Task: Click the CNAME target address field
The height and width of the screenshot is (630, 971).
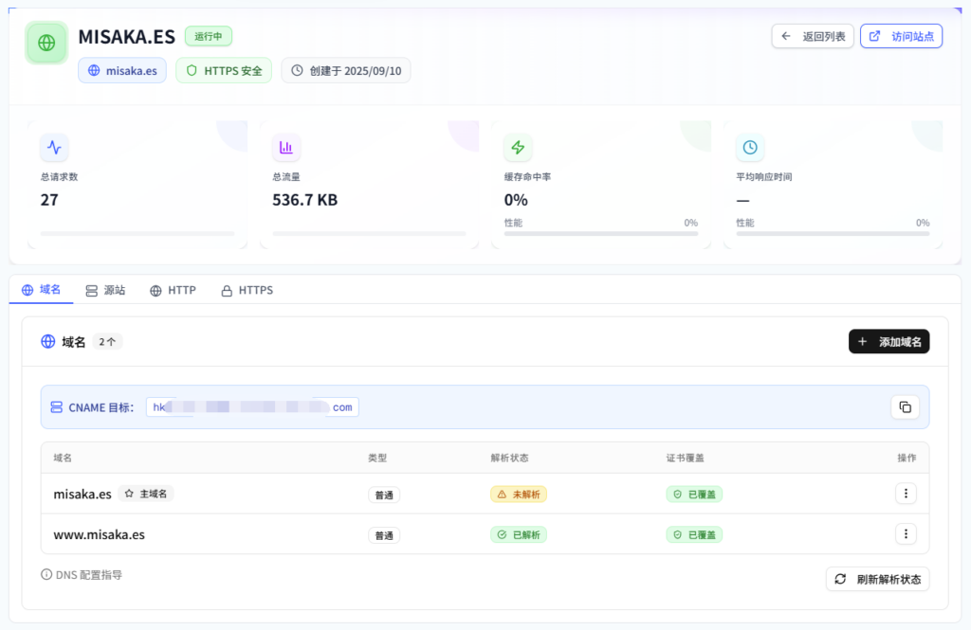Action: tap(252, 407)
